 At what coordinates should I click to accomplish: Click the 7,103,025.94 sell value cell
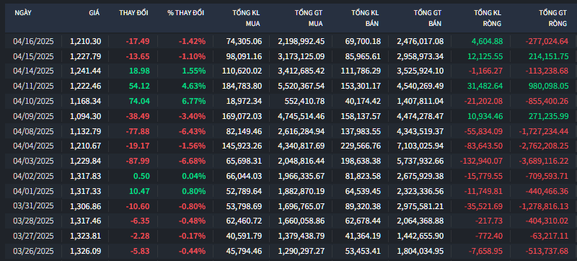point(420,146)
